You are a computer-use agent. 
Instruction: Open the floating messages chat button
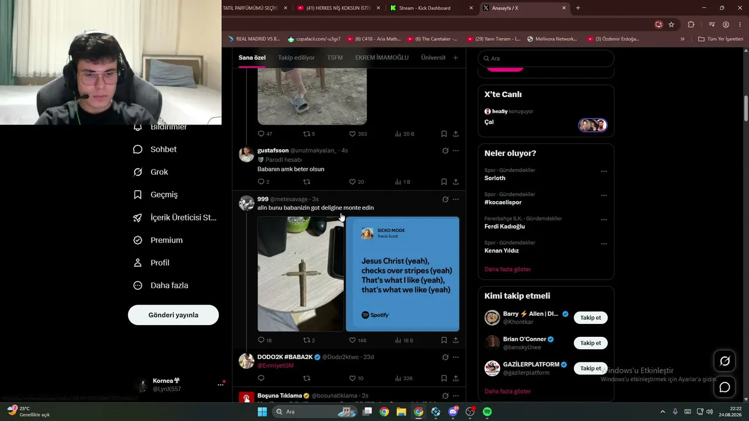pyautogui.click(x=724, y=387)
